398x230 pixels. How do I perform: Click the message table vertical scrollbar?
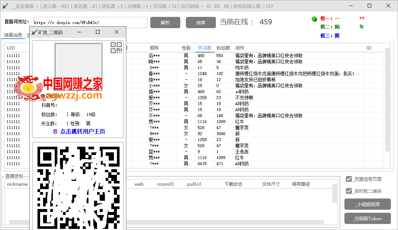[x=388, y=100]
